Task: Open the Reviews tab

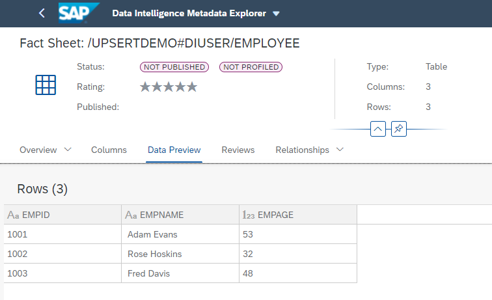Action: tap(238, 150)
